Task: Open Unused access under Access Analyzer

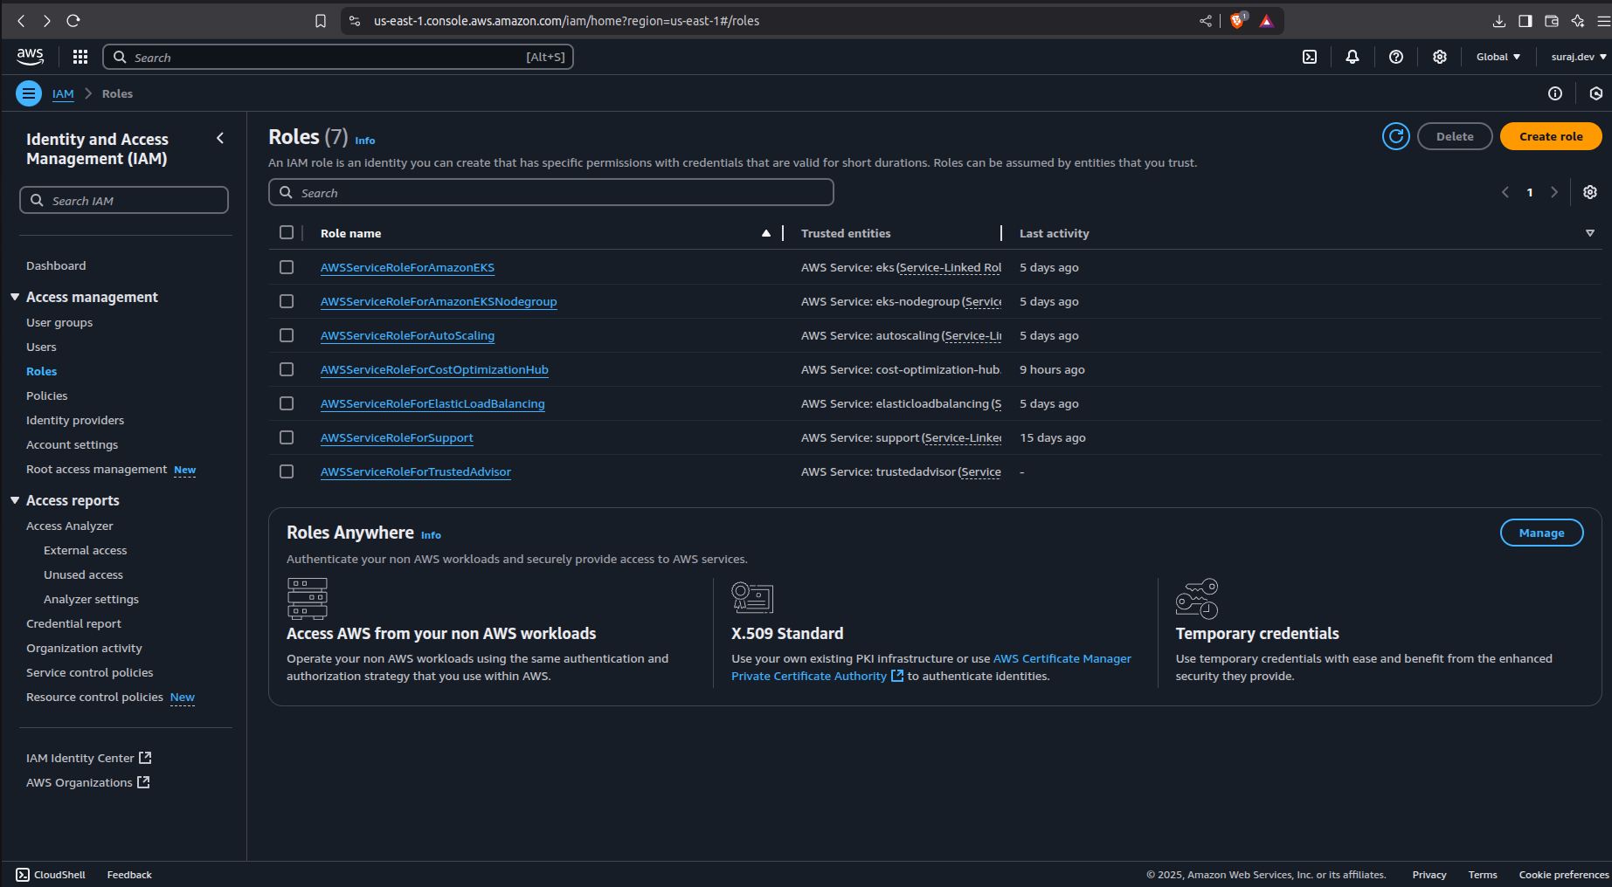Action: [83, 574]
